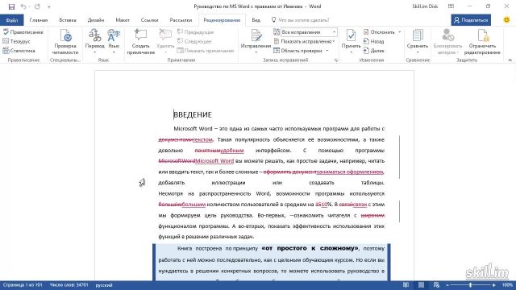This screenshot has height=290, width=516.
Task: Toggle the Исправления track changes button
Action: 256,38
